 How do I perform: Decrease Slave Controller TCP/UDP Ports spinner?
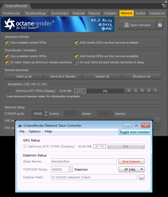tap(70, 171)
